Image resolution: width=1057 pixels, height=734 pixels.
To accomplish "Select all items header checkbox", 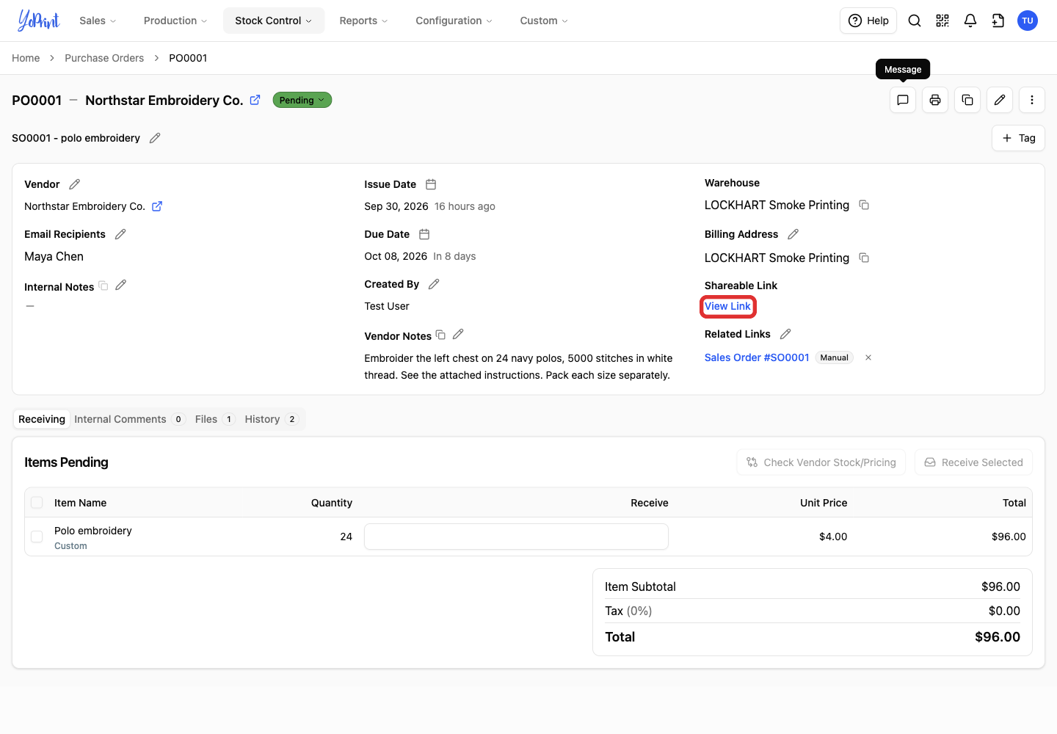I will [x=37, y=503].
